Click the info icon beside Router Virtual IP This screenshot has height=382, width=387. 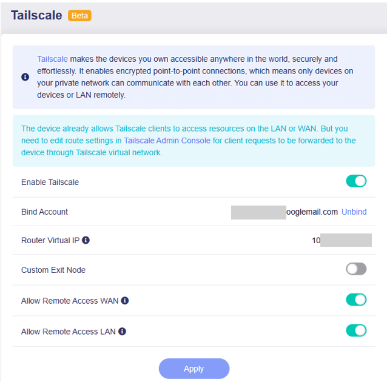(86, 240)
